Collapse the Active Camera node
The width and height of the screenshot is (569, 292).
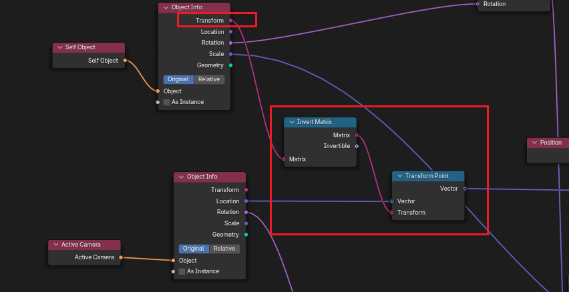coord(55,245)
